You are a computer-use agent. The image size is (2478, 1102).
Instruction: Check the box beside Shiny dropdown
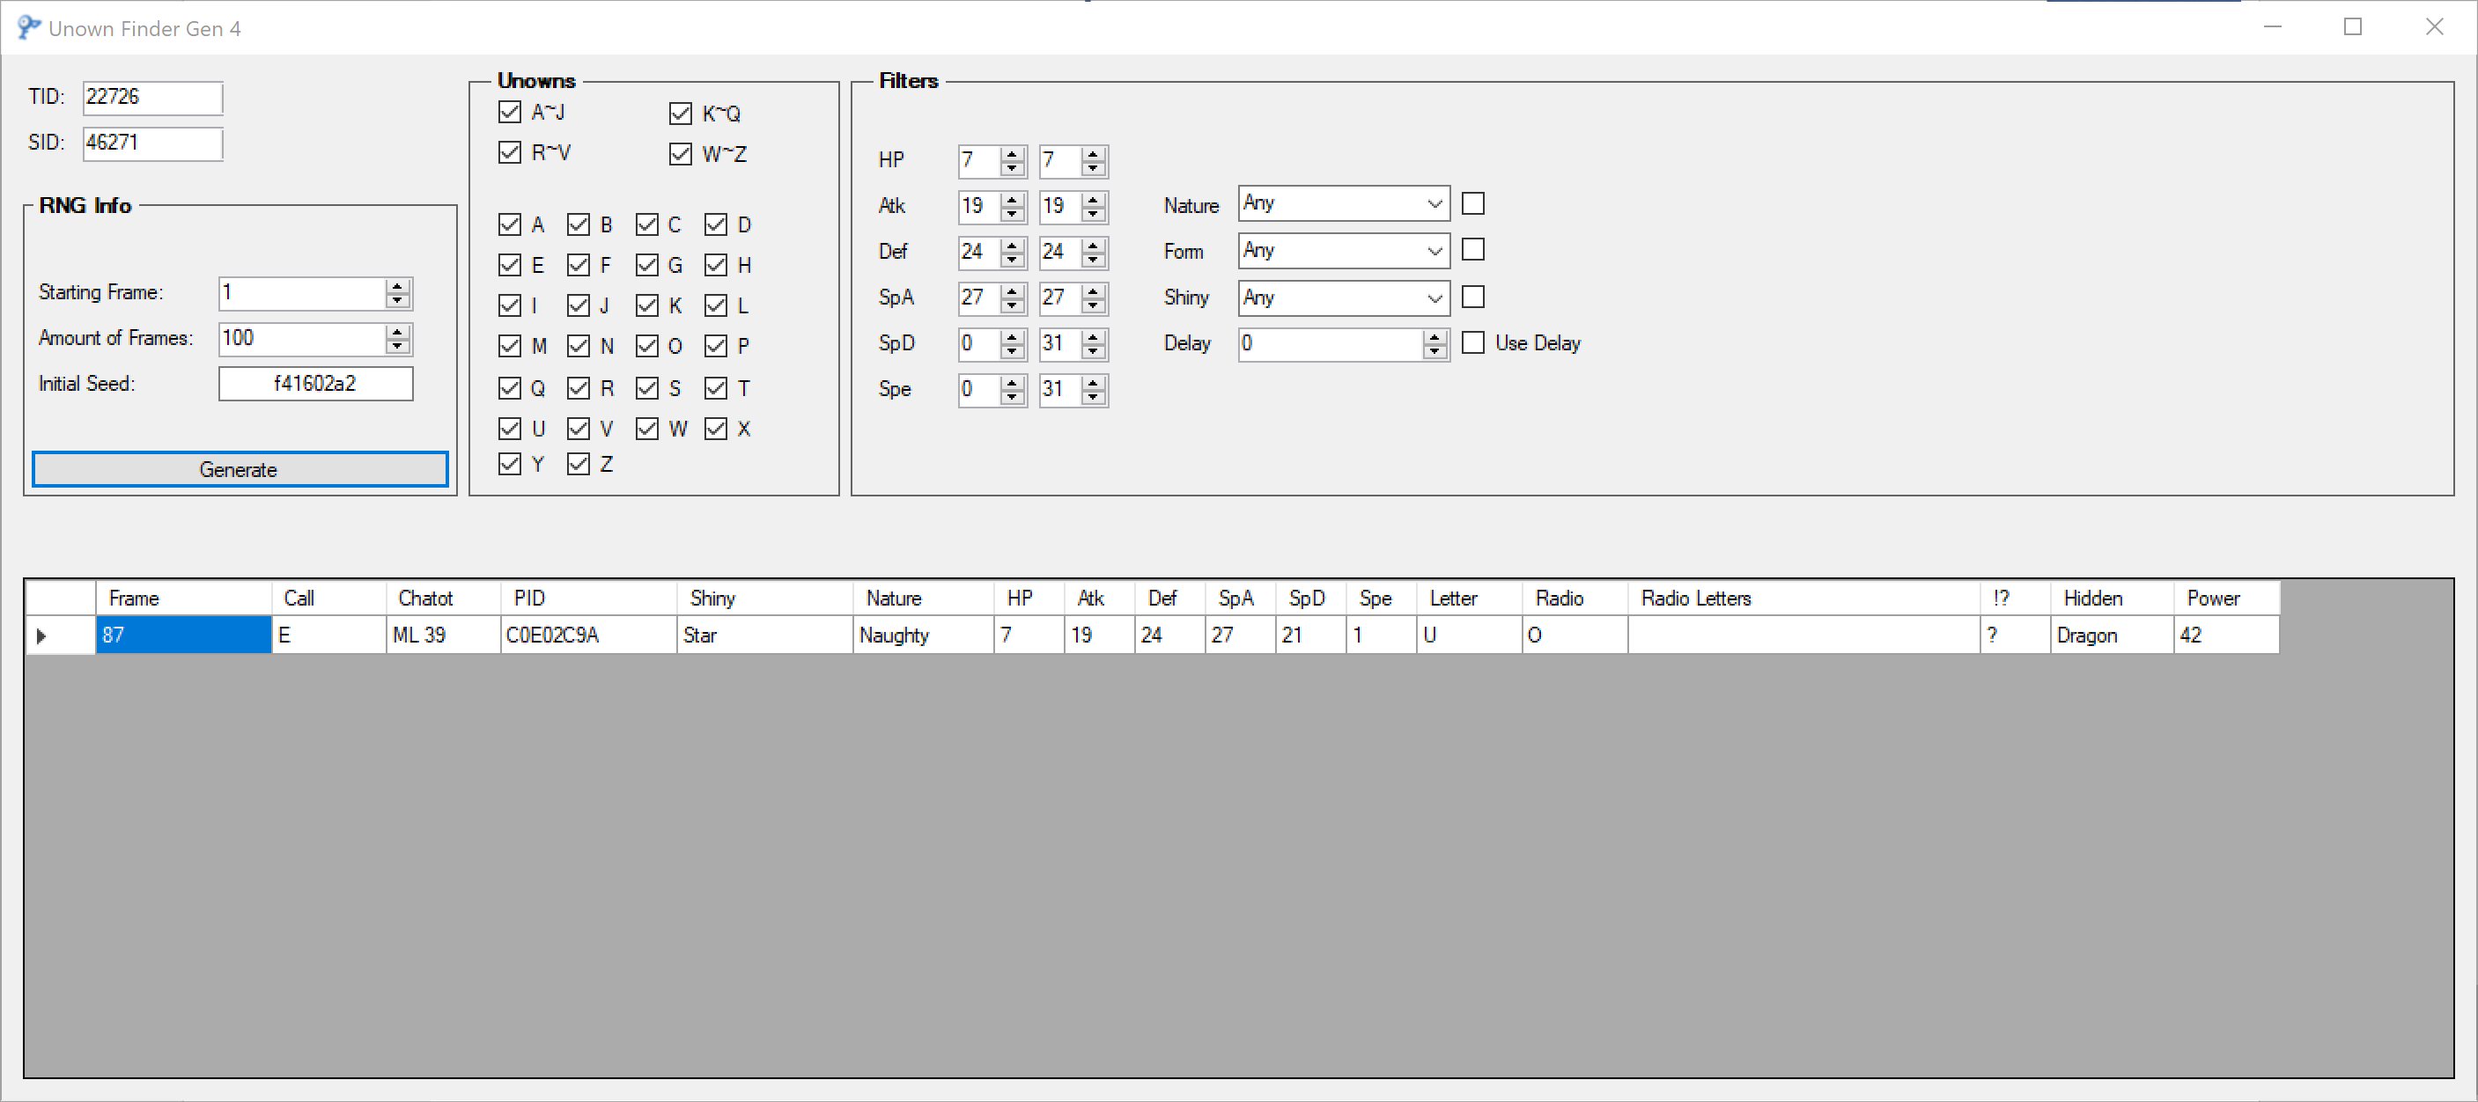point(1472,298)
